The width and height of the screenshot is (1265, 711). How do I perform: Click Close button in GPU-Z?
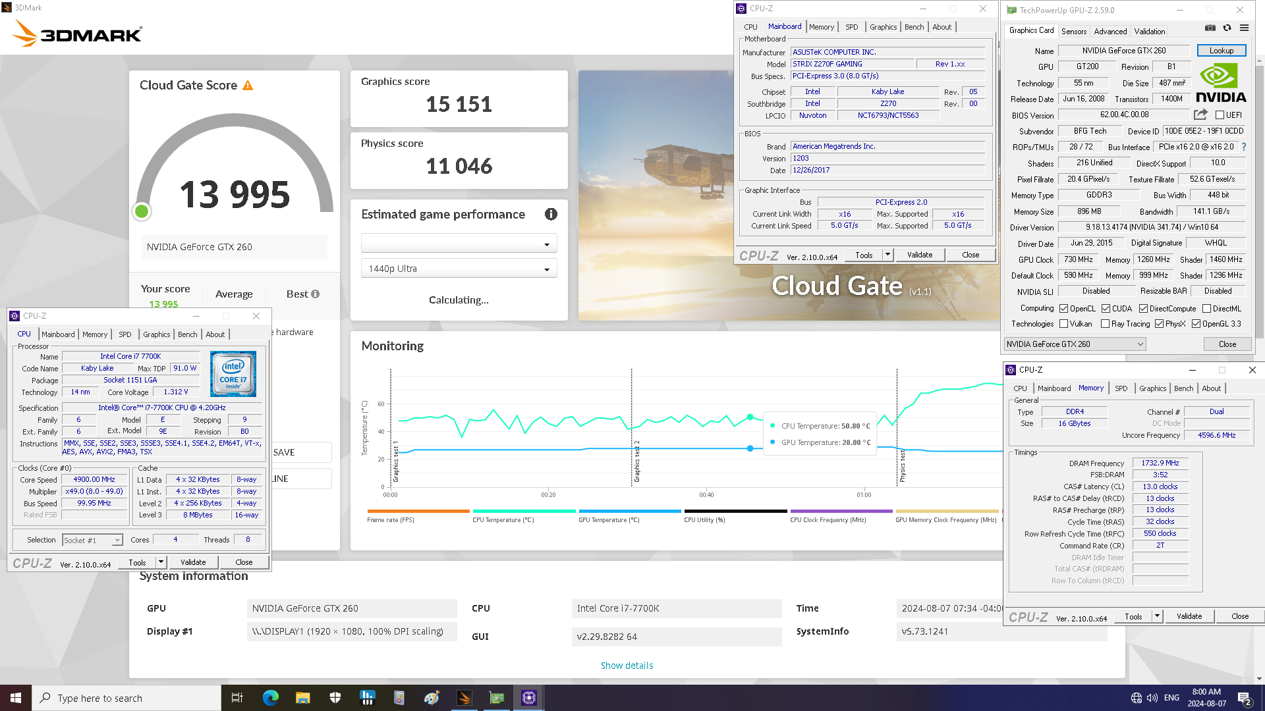coord(1227,344)
